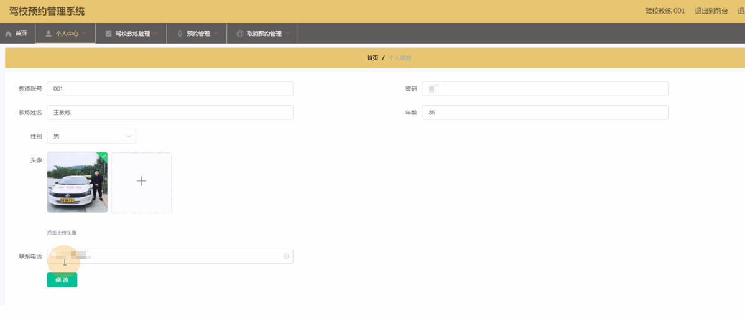Click the icon beside 驾校教练管理
The image size is (745, 321).
click(x=108, y=34)
